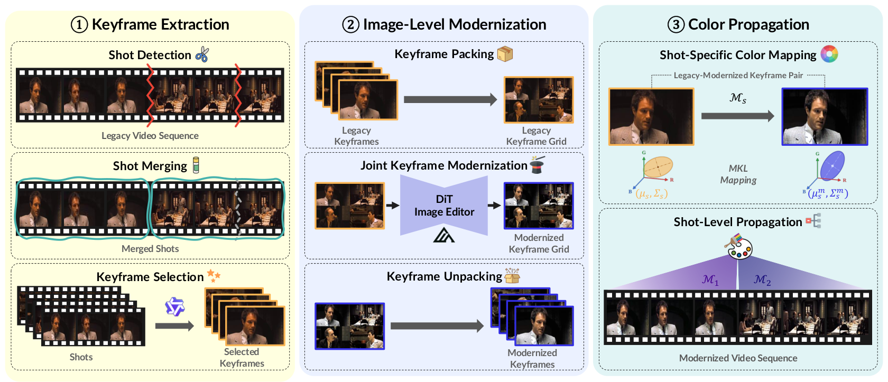Click the "Shot-Level Propagation" title text
Viewport: 888px width, 382px height.
pos(738,222)
